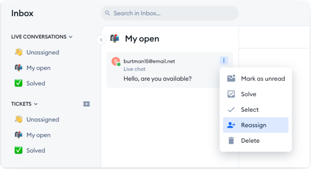Image resolution: width=311 pixels, height=169 pixels.
Task: Collapse the Tickets section
Action: pyautogui.click(x=36, y=104)
